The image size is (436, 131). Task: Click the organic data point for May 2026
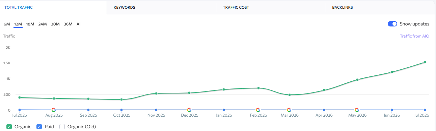[x=357, y=80]
